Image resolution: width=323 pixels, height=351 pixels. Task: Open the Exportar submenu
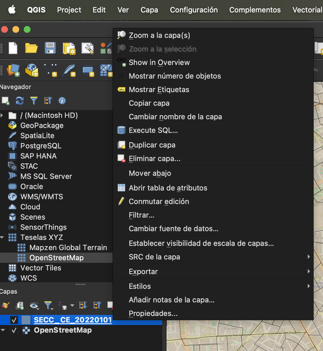coord(213,272)
